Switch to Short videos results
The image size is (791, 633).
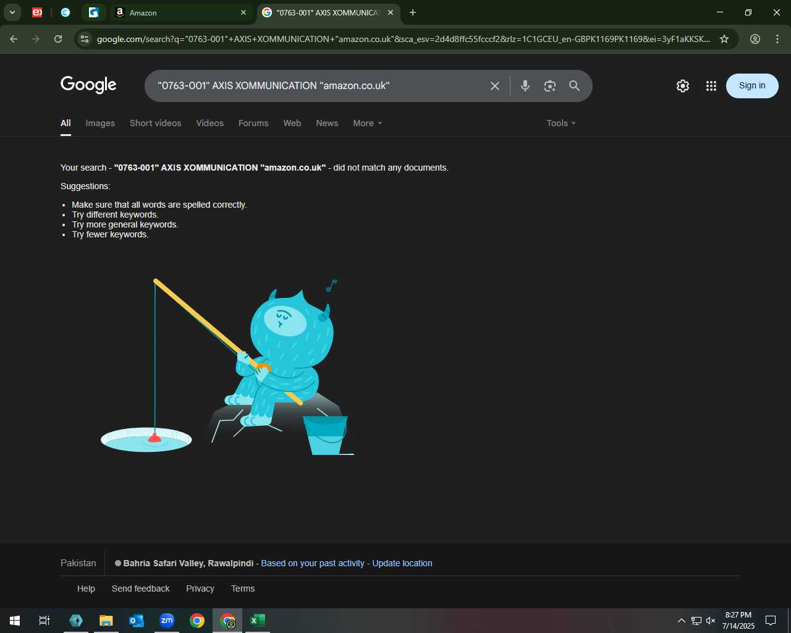click(x=156, y=123)
